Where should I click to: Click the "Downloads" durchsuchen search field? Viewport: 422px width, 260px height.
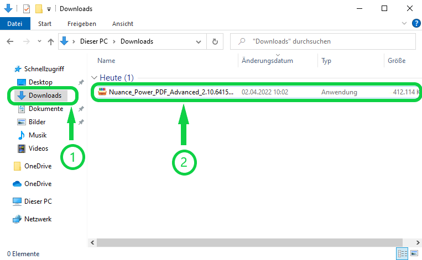[x=323, y=41]
